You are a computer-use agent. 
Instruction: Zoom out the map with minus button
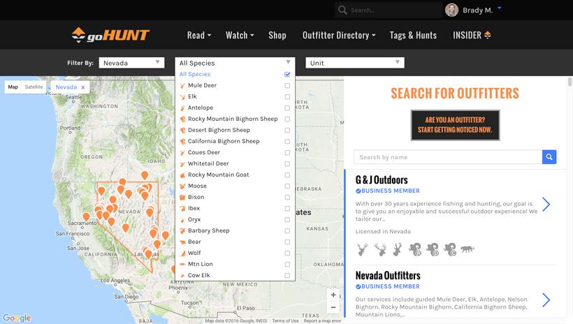(x=333, y=307)
